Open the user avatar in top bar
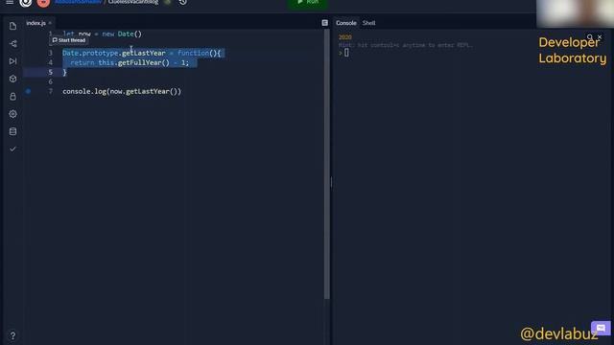Viewport: 614px width, 345px height. [43, 3]
